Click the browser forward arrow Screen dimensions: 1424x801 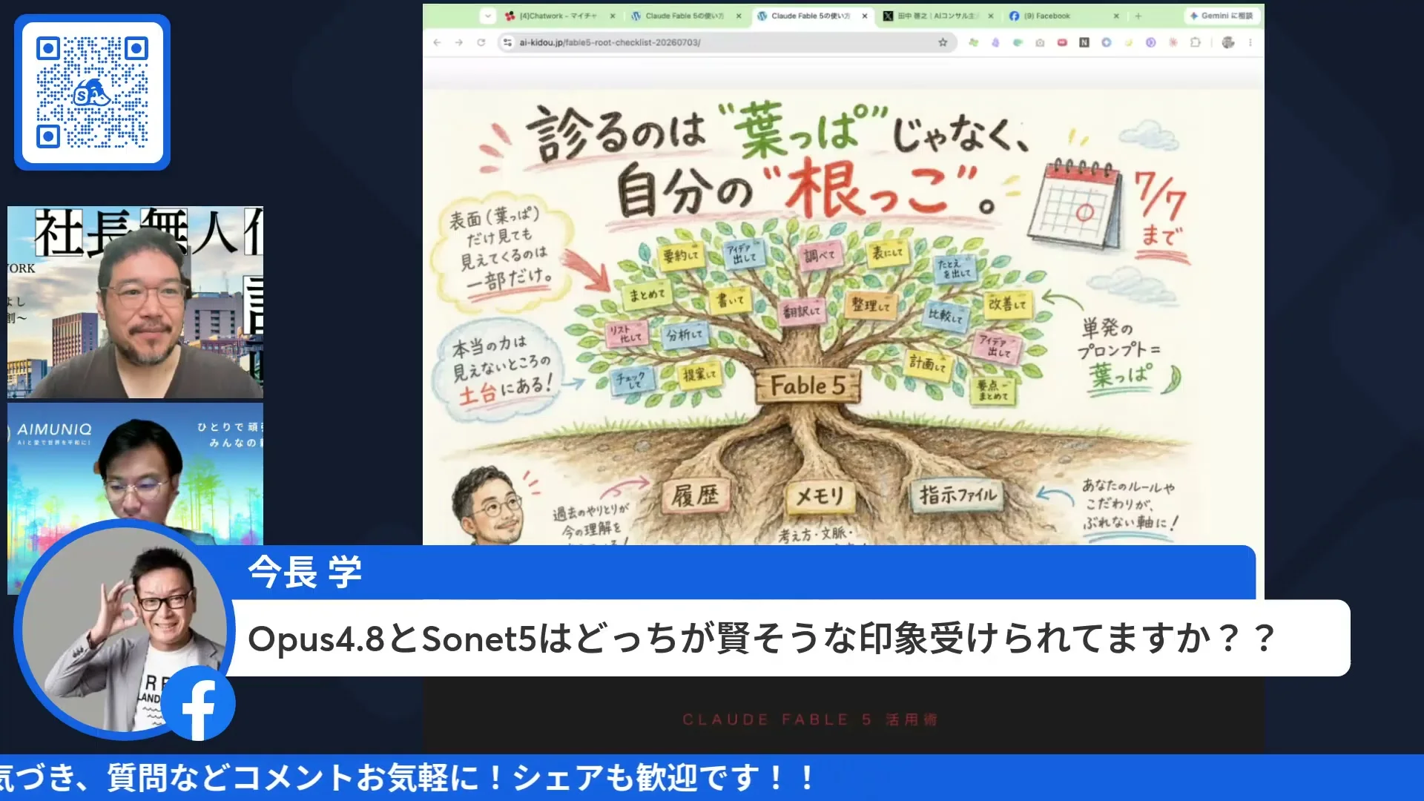(x=459, y=42)
